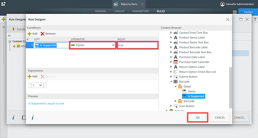Expand the Scan Button node

pyautogui.click(x=171, y=106)
